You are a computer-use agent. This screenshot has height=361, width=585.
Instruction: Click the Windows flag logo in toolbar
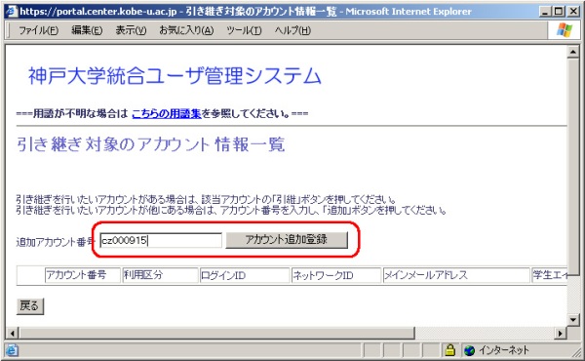tap(565, 30)
